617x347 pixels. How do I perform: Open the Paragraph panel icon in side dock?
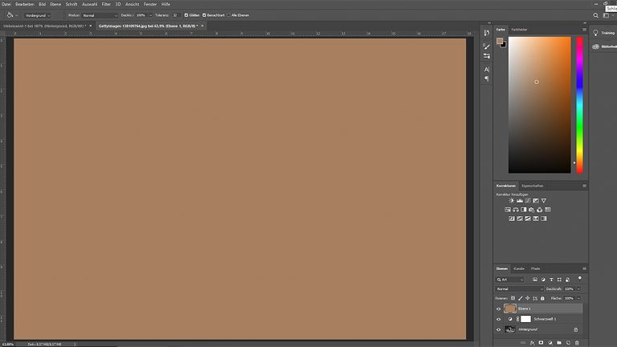point(486,79)
